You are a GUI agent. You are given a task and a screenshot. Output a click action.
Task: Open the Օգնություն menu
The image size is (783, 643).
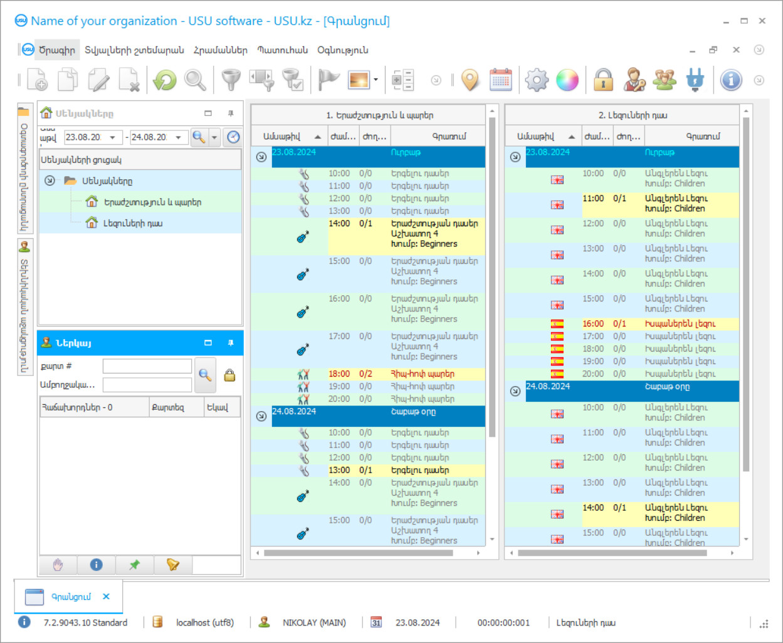(343, 50)
